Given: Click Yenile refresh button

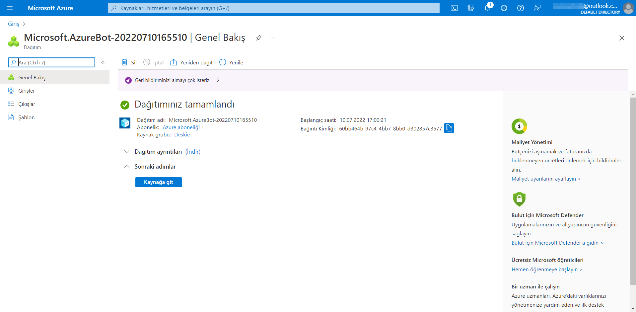Looking at the screenshot, I should [231, 62].
